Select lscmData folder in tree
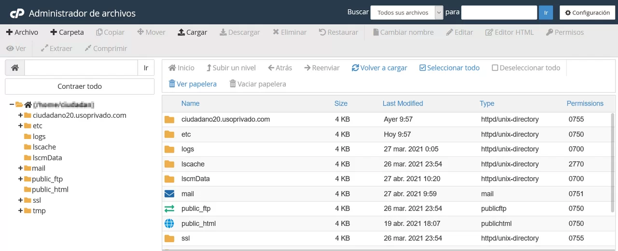 pos(47,158)
